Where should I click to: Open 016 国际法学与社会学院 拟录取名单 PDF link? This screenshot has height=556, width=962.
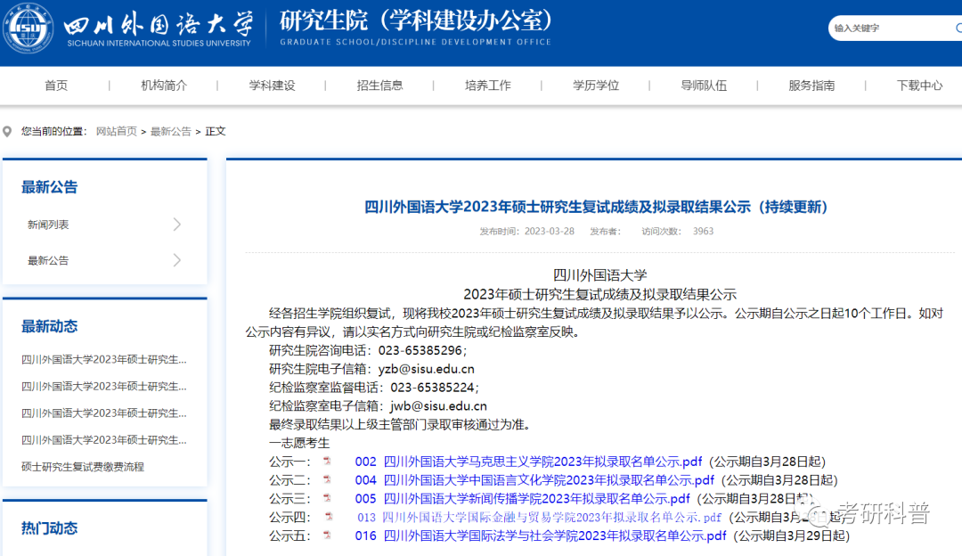[x=541, y=536]
